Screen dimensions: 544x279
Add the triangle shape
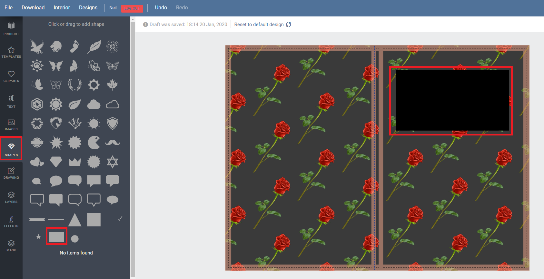click(x=75, y=220)
